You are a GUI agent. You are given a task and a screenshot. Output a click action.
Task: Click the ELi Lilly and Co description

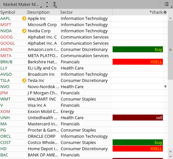point(42,68)
